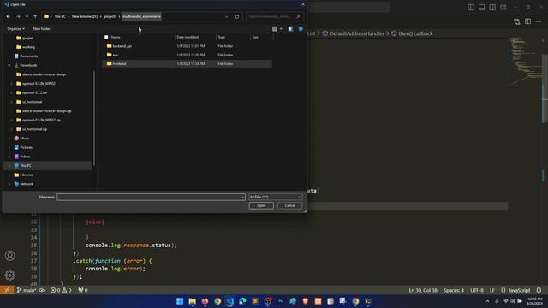Viewport: 548px width, 308px height.
Task: Click the UTF-8 encoding status item
Action: click(477, 290)
